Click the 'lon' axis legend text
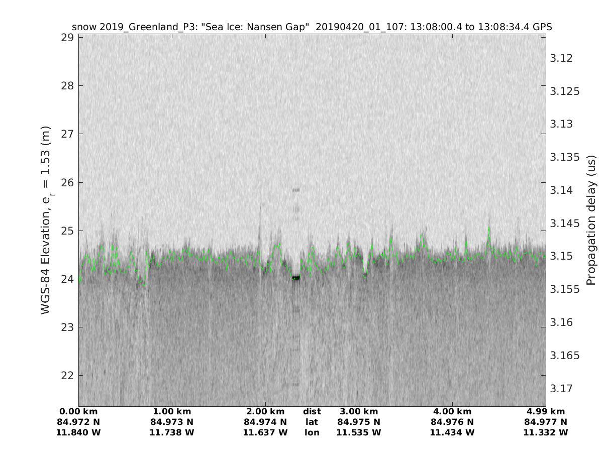Viewport: 603px width, 452px height. (x=312, y=433)
